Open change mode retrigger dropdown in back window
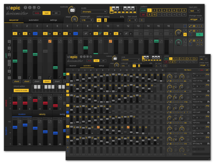The height and width of the screenshot is (166, 216). (196, 19)
